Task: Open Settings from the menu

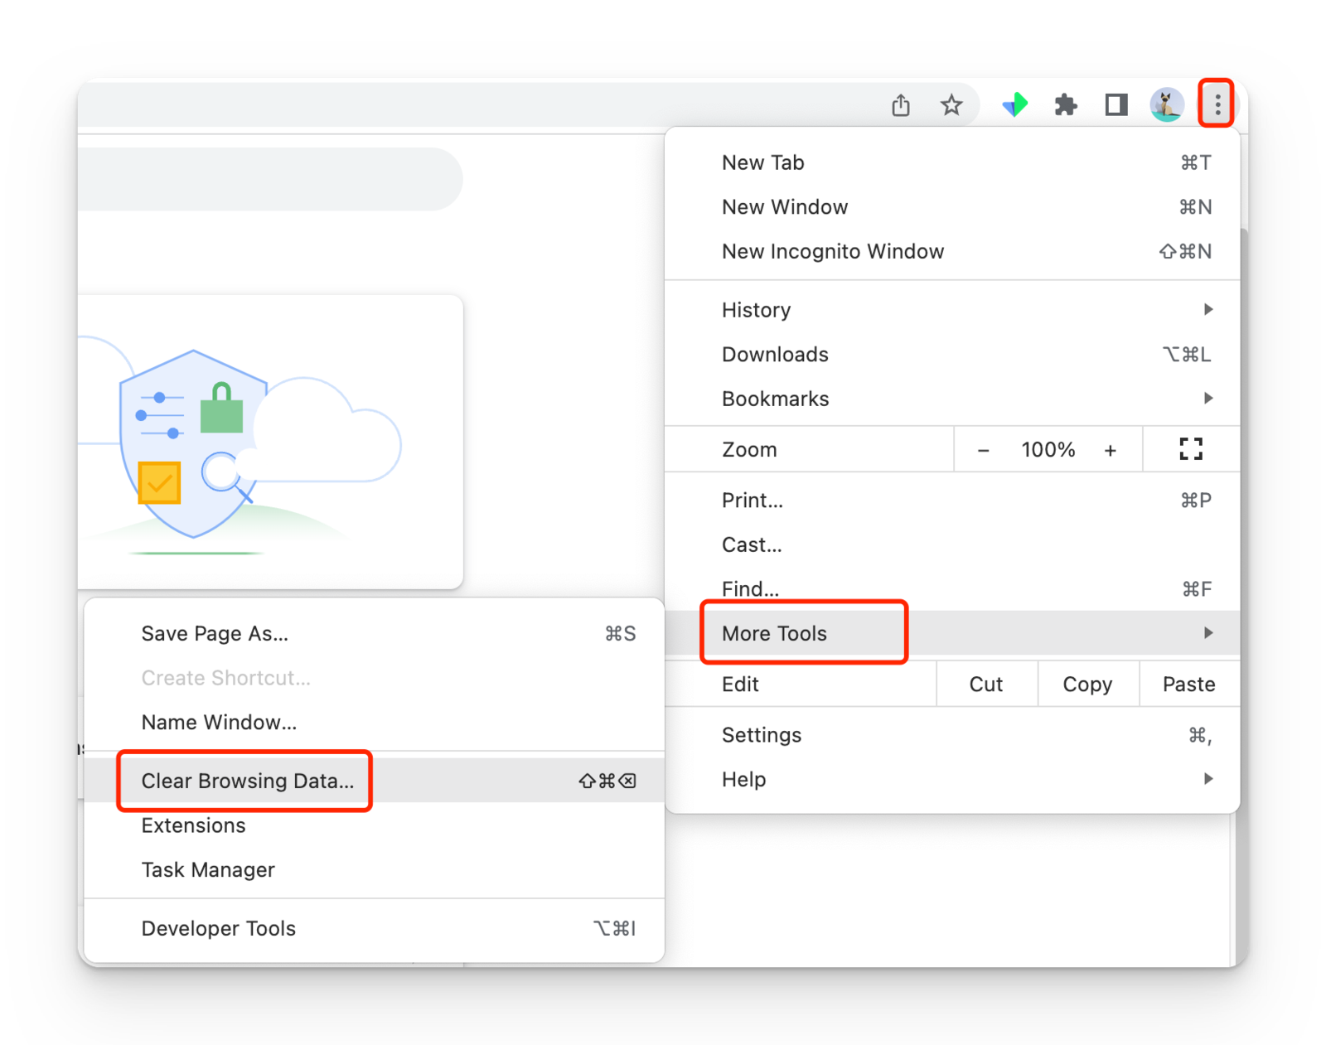Action: point(761,734)
